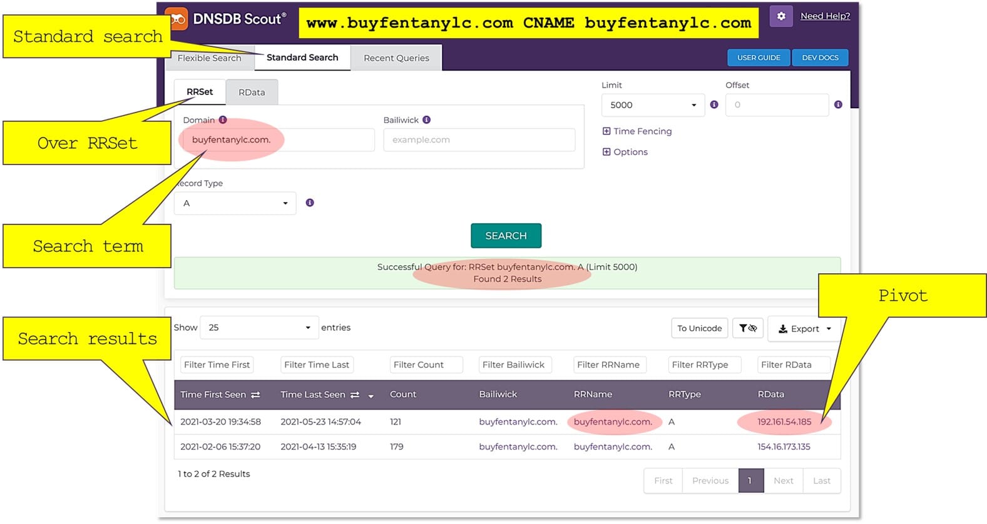Open the DEV DOCS button
The height and width of the screenshot is (524, 987).
pos(820,58)
